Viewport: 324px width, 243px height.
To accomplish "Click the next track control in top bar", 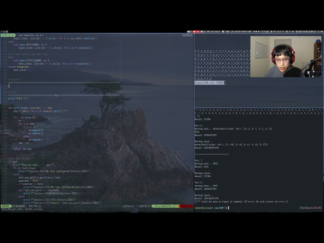I will 259,31.
